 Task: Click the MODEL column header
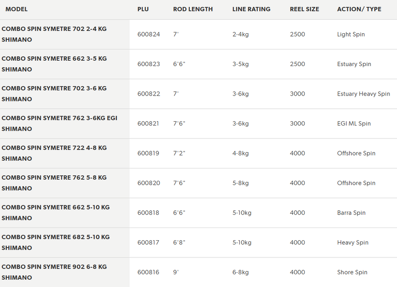[x=16, y=9]
